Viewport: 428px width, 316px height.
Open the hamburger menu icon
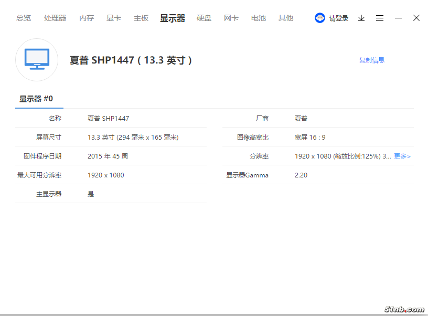(380, 18)
